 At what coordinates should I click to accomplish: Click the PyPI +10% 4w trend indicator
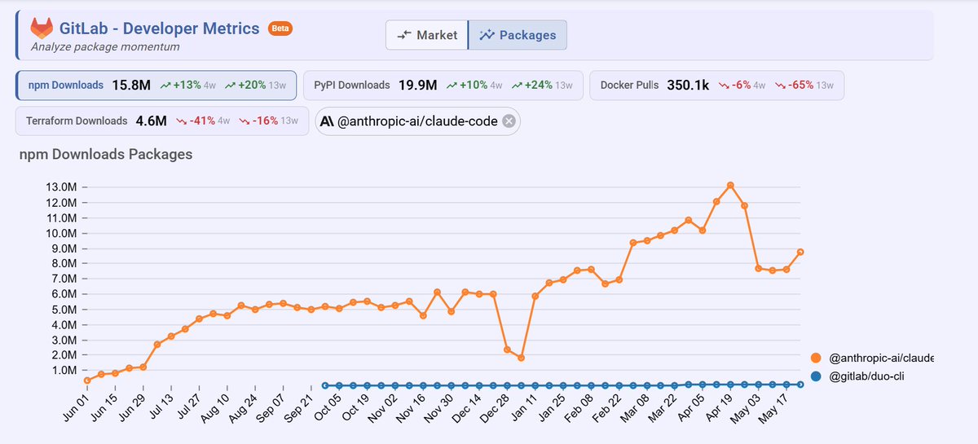click(x=475, y=85)
